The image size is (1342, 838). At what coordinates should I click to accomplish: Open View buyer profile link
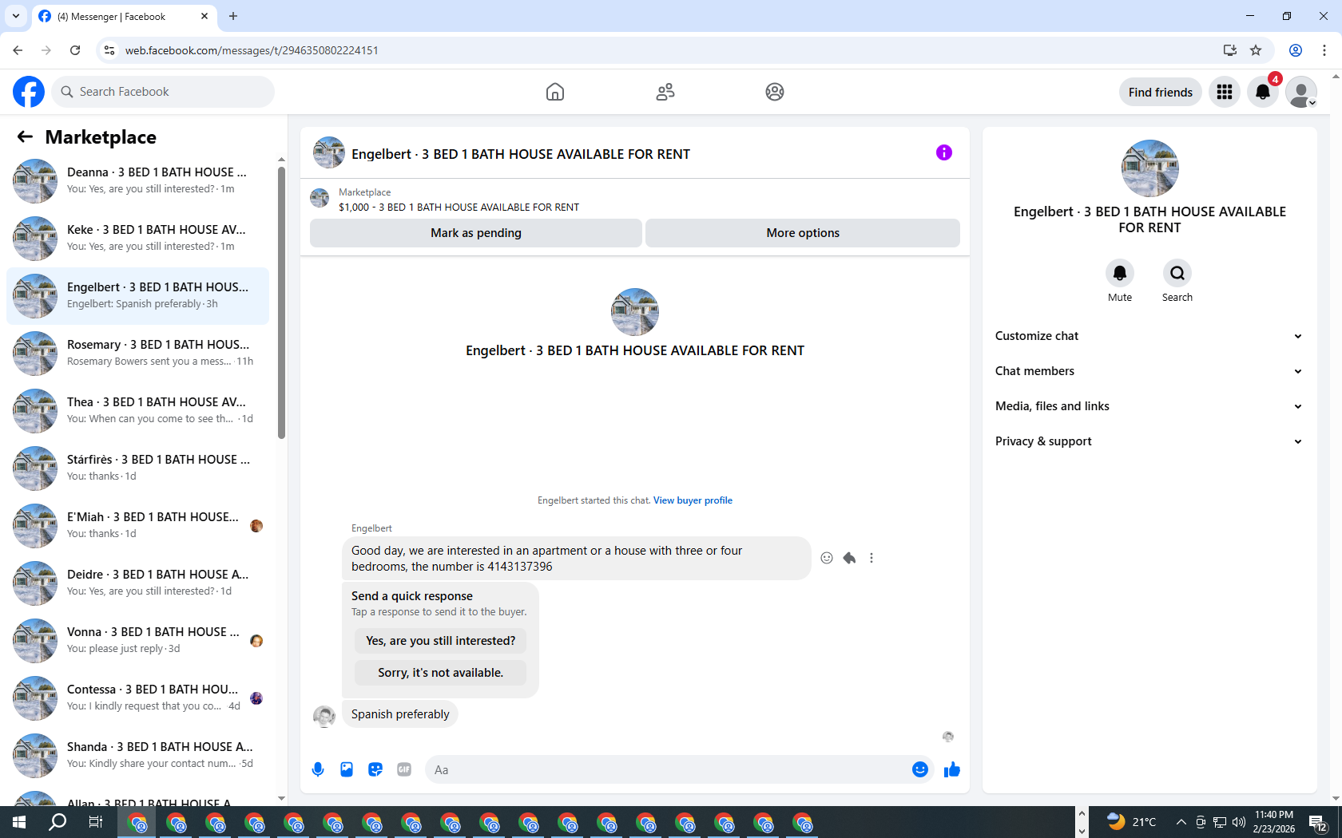click(x=693, y=500)
